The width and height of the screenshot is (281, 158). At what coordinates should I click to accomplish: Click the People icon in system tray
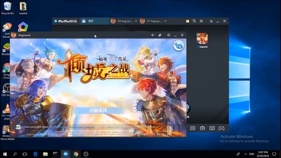click(238, 154)
